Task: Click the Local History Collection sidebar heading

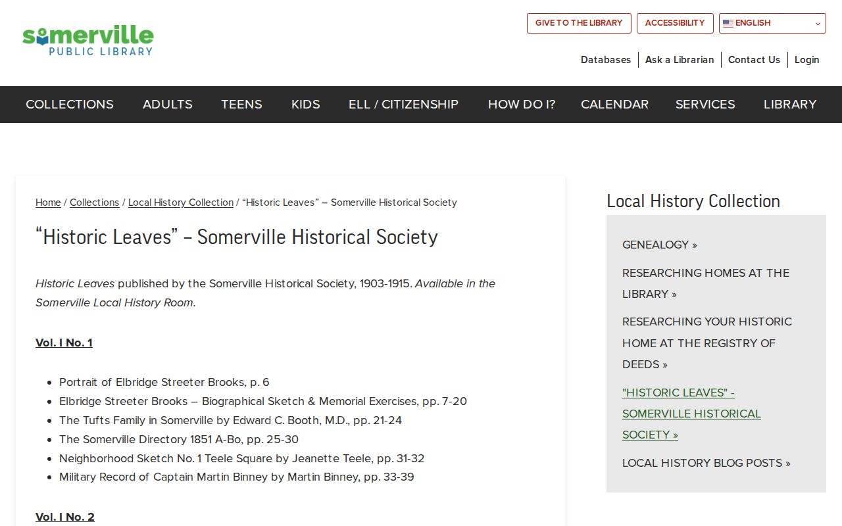Action: (693, 201)
